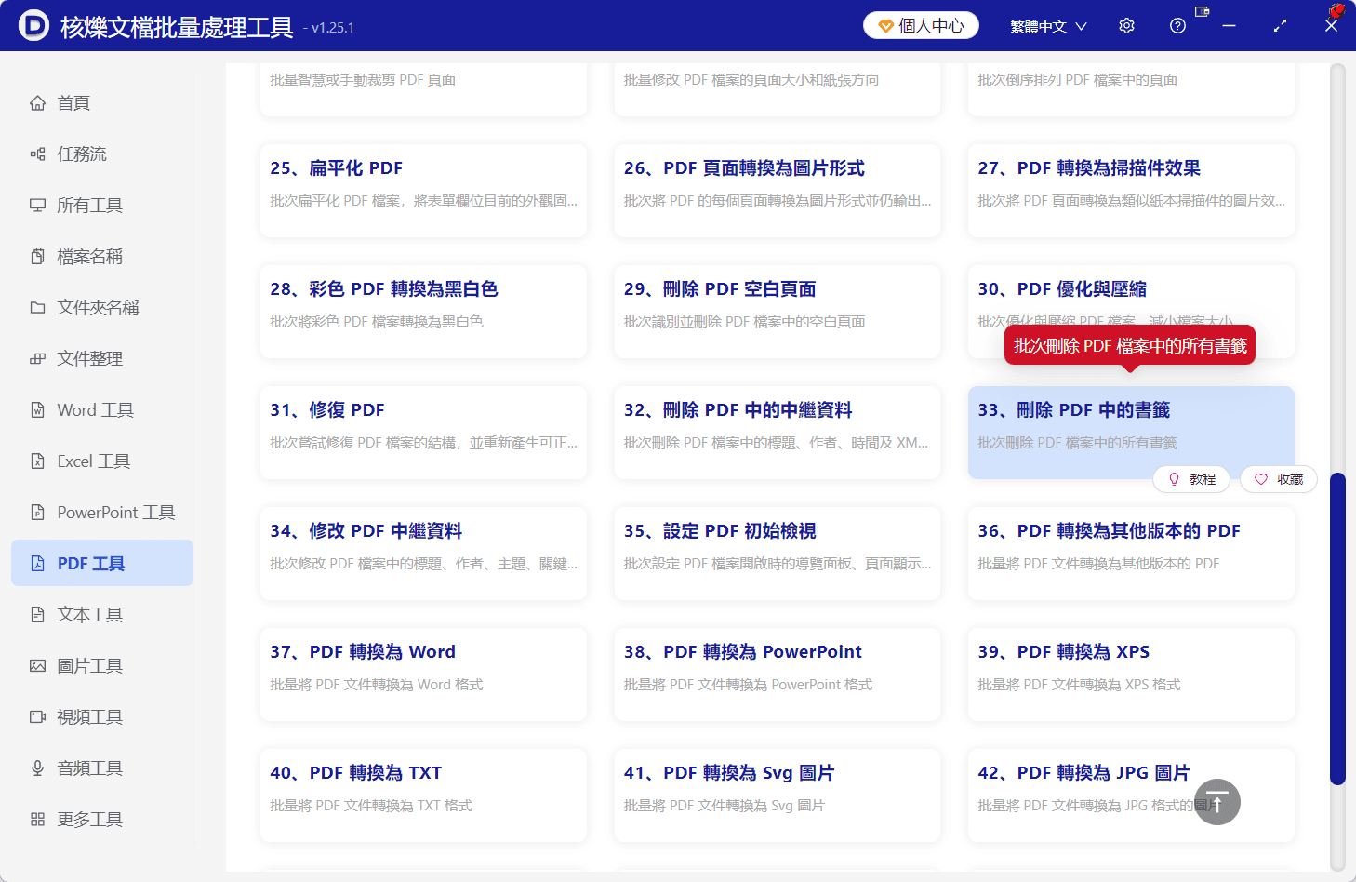Viewport: 1356px width, 882px height.
Task: Click the microphone icon beside 音頻工具
Action: pos(37,768)
